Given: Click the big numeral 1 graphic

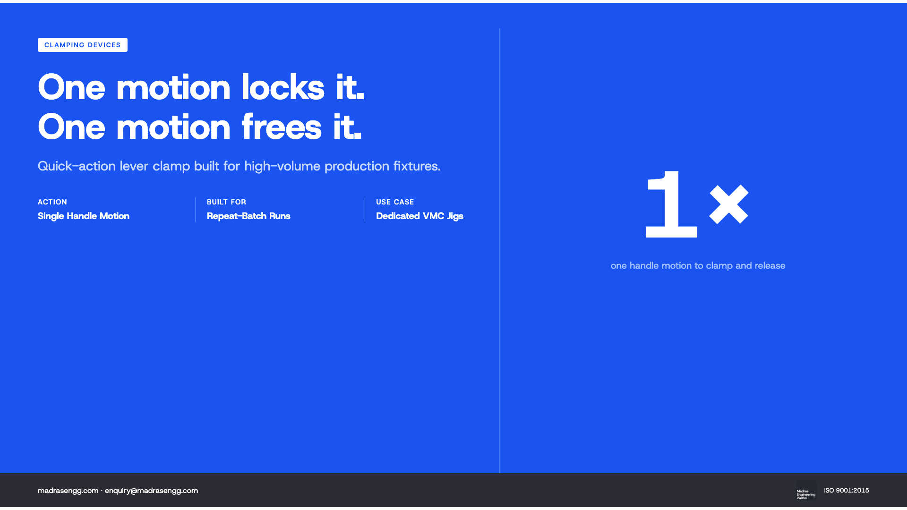Looking at the screenshot, I should tap(671, 204).
